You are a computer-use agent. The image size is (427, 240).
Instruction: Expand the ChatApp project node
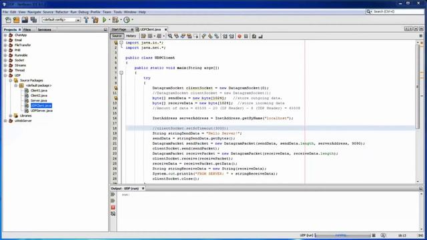click(5, 35)
